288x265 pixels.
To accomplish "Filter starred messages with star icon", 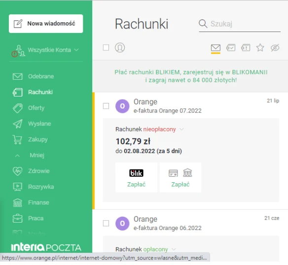I will coord(260,48).
